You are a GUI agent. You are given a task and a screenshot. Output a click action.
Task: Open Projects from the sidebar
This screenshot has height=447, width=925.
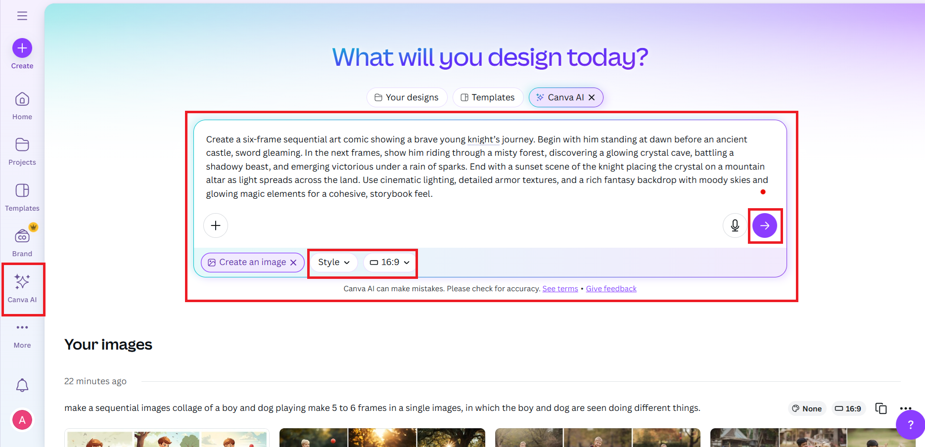point(22,146)
